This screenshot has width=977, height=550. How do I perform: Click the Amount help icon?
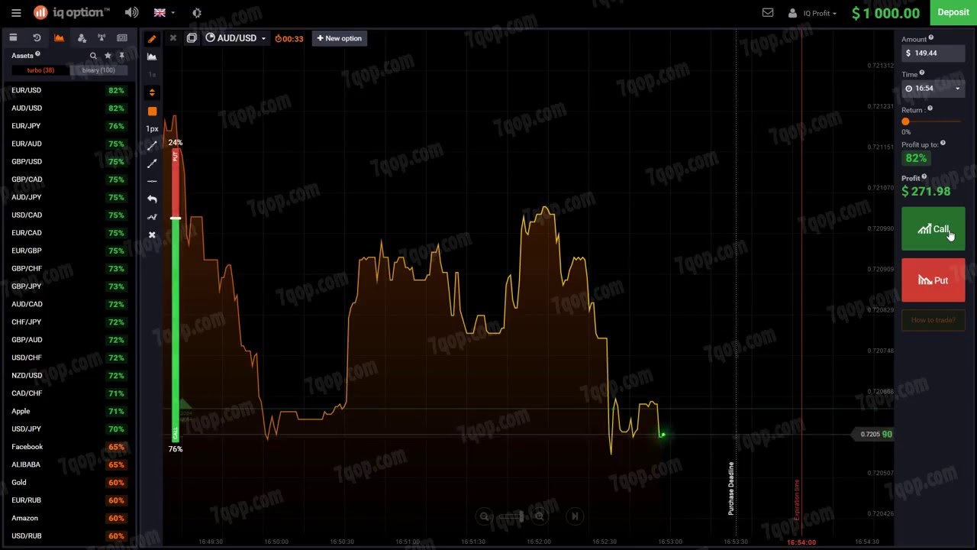click(x=931, y=38)
